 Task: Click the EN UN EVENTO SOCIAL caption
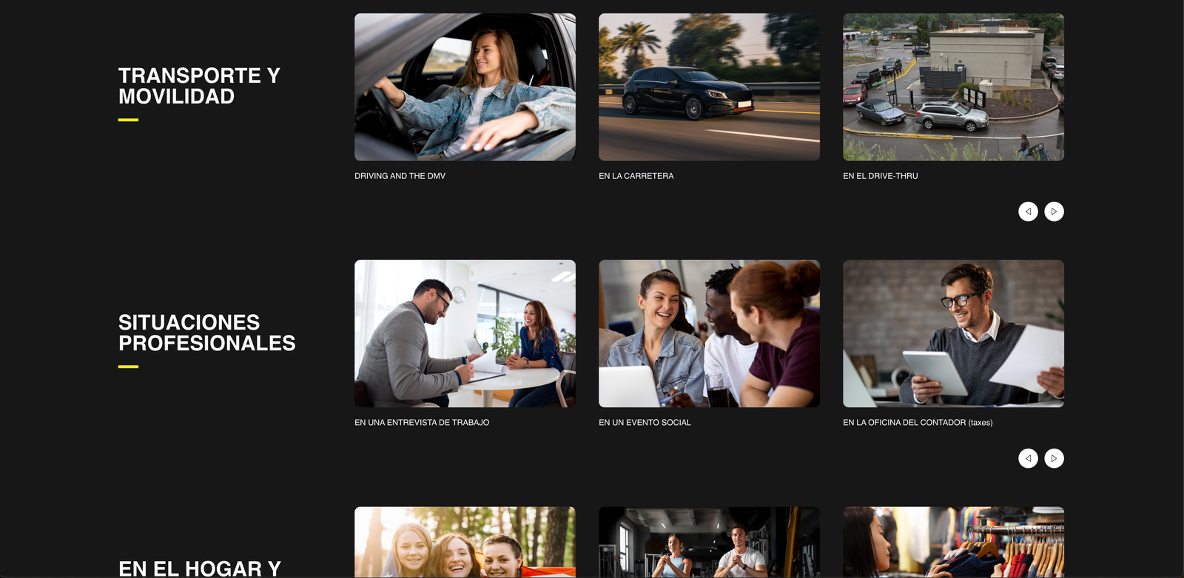tap(645, 423)
